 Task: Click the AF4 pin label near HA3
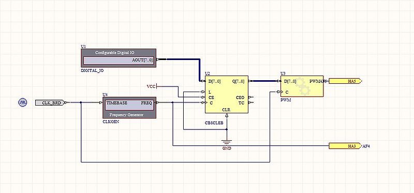[366, 146]
